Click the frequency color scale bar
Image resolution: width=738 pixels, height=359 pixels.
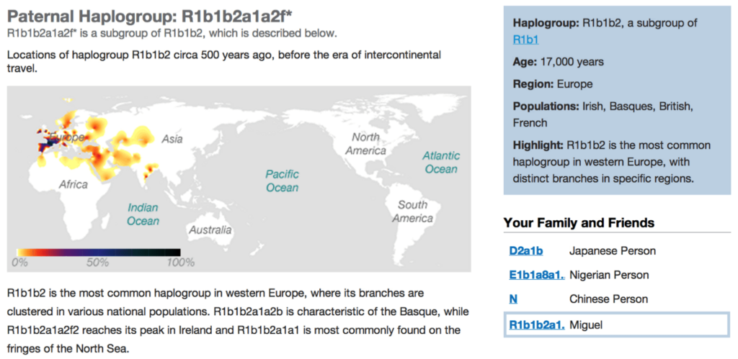[x=98, y=253]
